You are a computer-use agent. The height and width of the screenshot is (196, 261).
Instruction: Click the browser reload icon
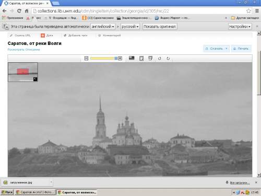(x=19, y=11)
